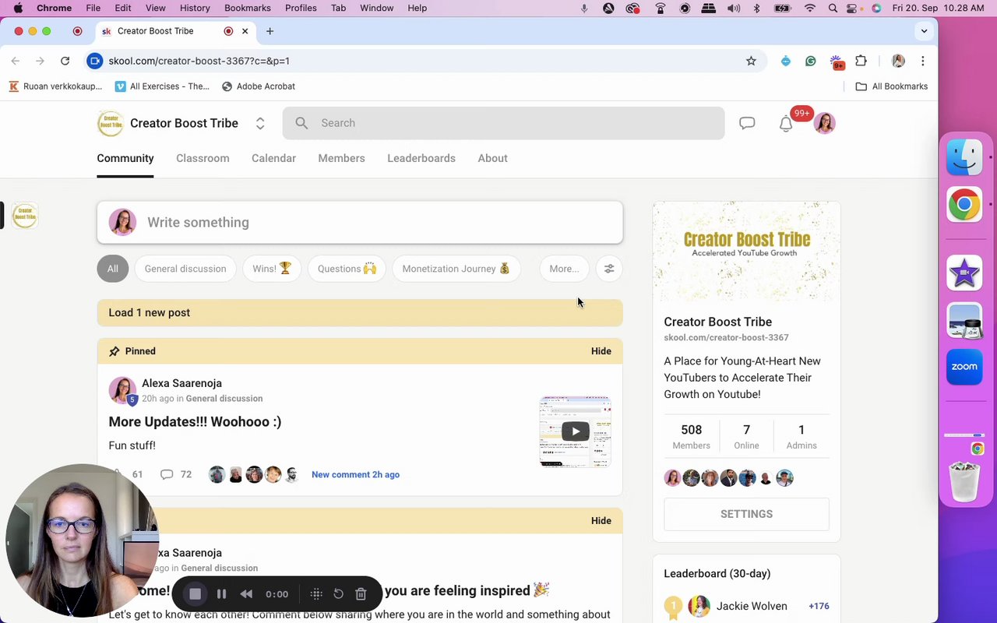Filter posts by Questions category
Image resolution: width=997 pixels, height=623 pixels.
pos(347,269)
